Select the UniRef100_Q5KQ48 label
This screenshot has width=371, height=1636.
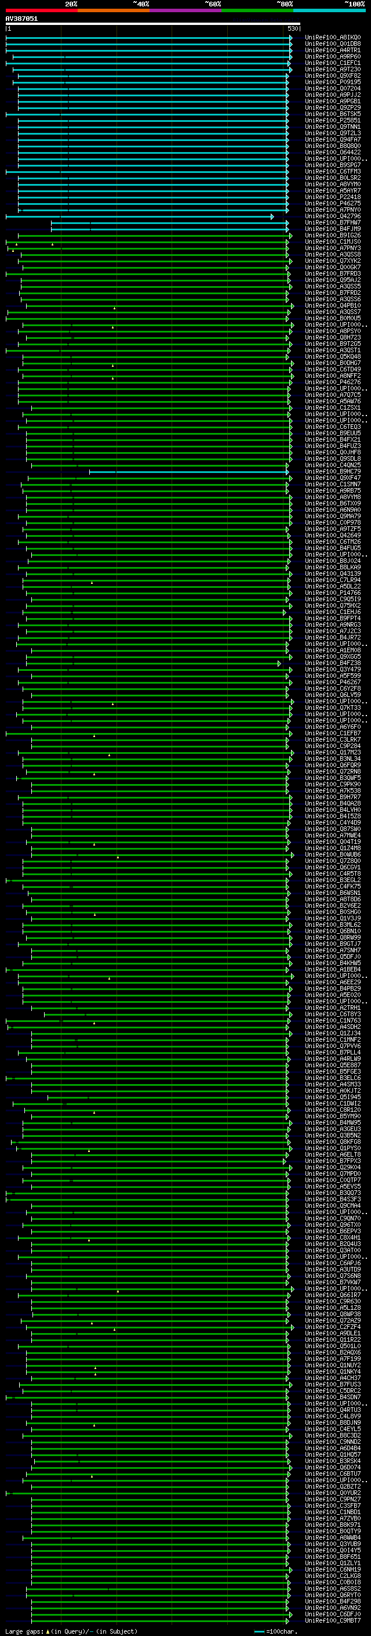click(333, 357)
